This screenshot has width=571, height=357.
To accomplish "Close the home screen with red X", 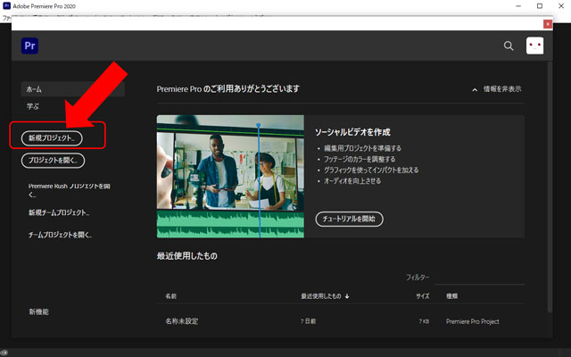I will click(x=547, y=24).
